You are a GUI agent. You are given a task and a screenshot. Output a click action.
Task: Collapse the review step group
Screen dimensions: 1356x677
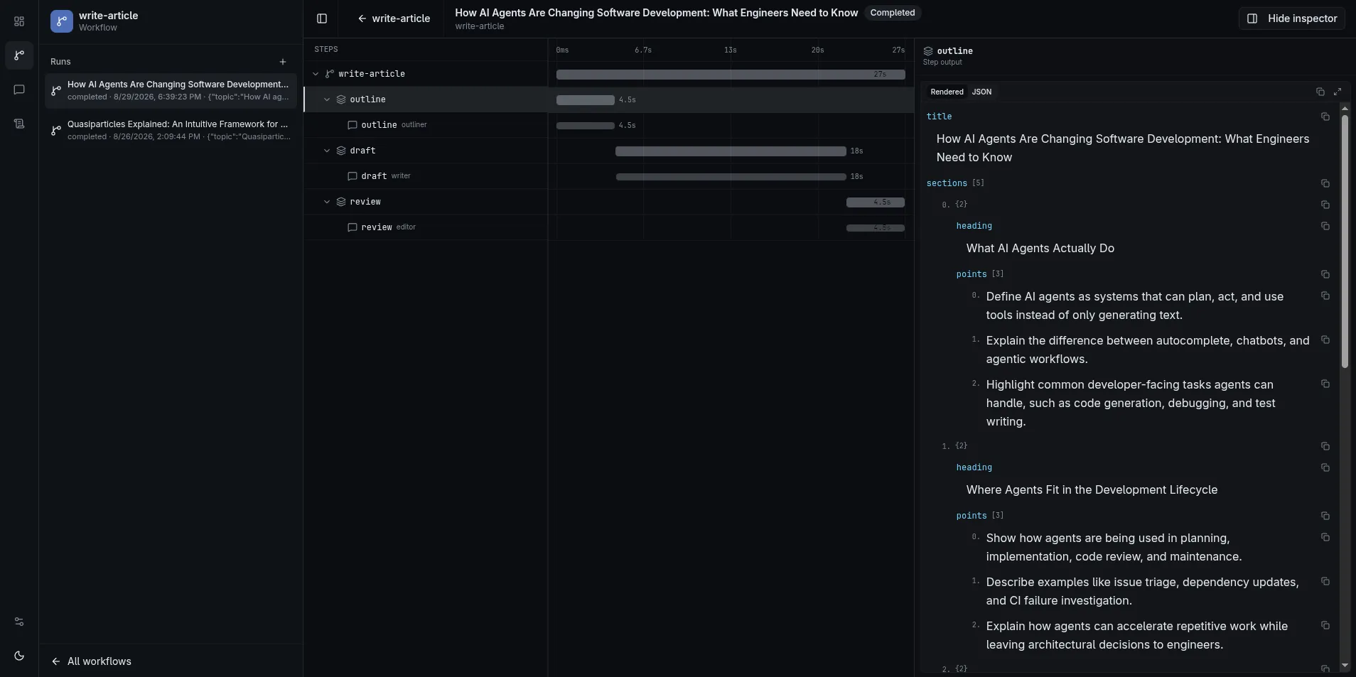point(327,202)
